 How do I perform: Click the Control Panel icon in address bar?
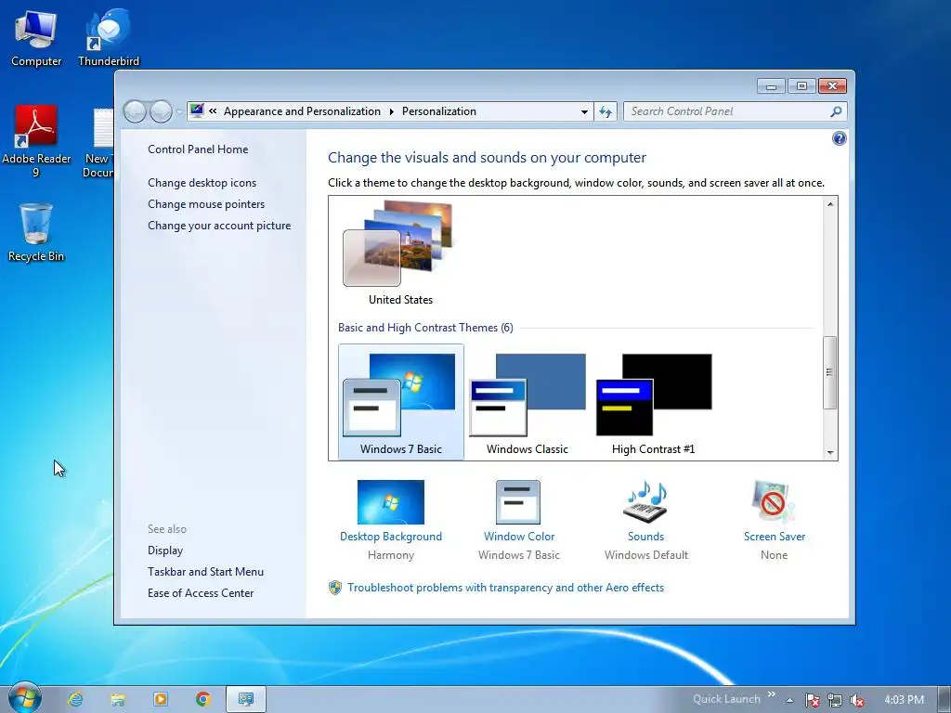click(197, 111)
